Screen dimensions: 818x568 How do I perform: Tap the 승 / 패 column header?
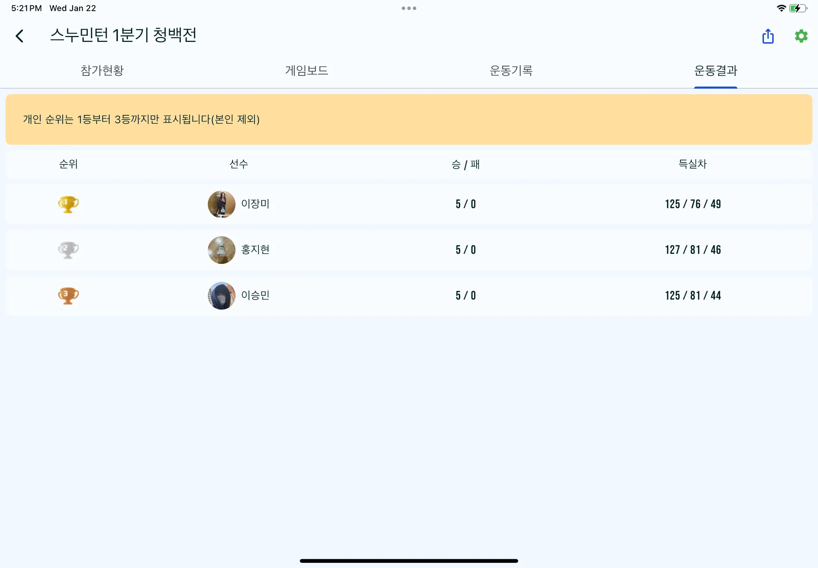tap(465, 164)
